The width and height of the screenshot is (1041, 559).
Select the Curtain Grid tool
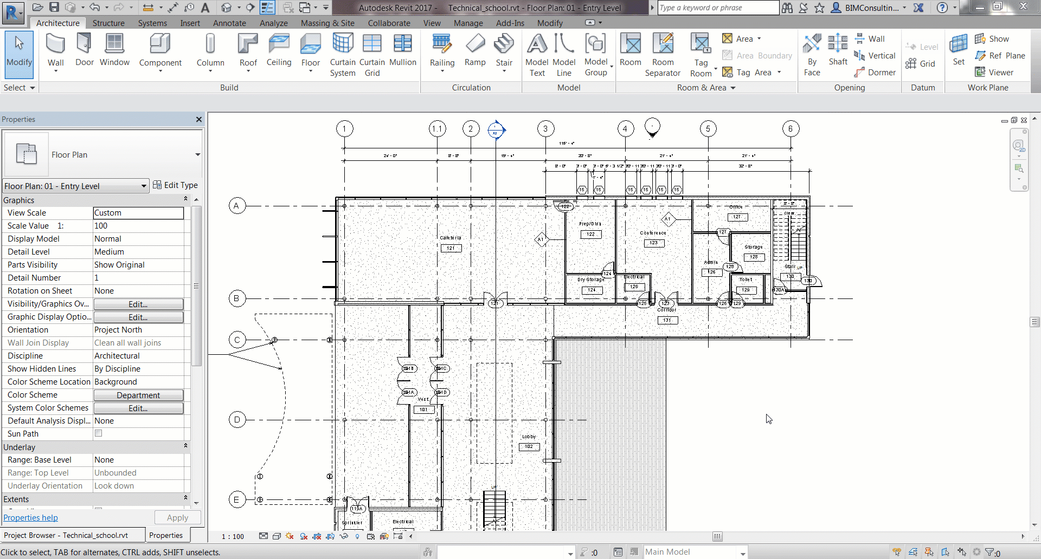pyautogui.click(x=372, y=55)
